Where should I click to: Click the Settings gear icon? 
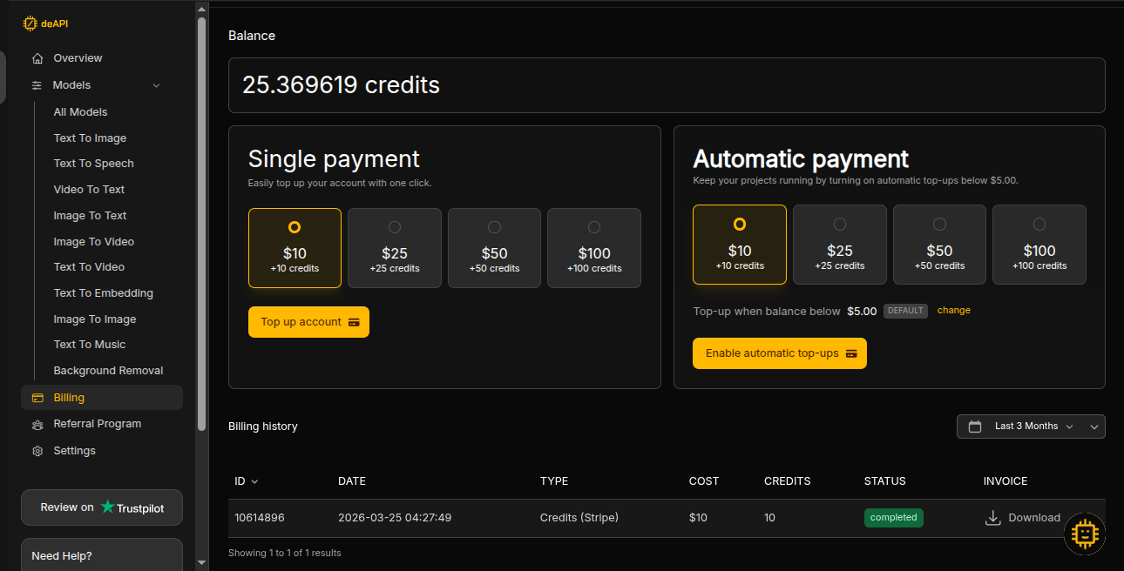point(37,451)
